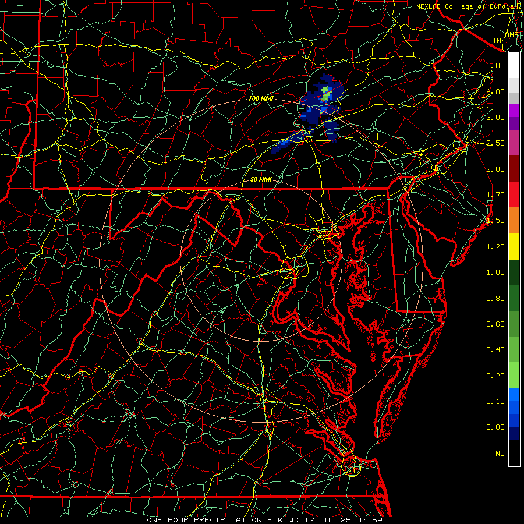Viewport: 524px width, 524px height.
Task: Click the ND legend label
Action: click(x=500, y=454)
